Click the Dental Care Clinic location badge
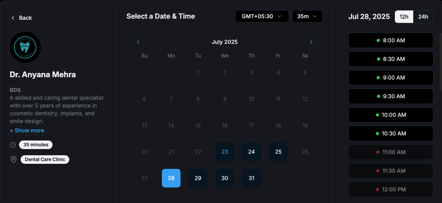Screen dimensions: 442x203 point(45,160)
